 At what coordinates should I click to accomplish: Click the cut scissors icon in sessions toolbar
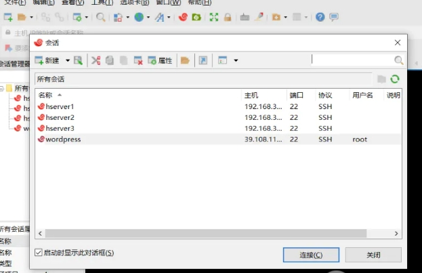coord(96,61)
